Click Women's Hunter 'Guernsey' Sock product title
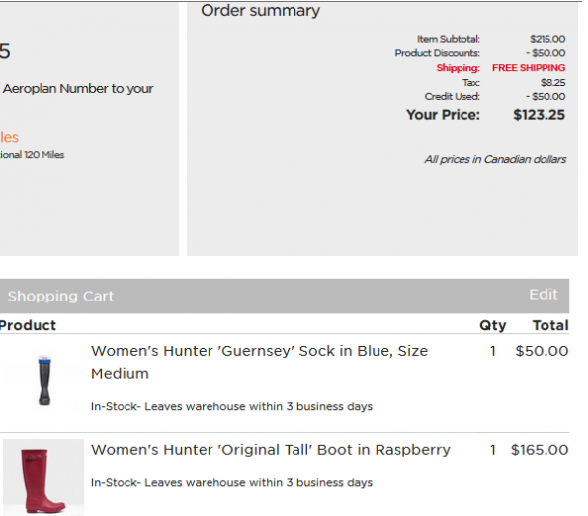588x516 pixels. 259,362
